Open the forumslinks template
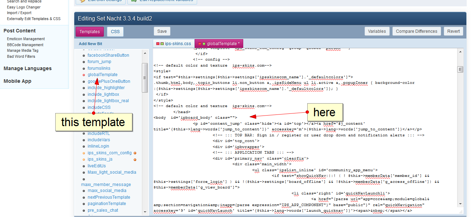 pos(99,68)
